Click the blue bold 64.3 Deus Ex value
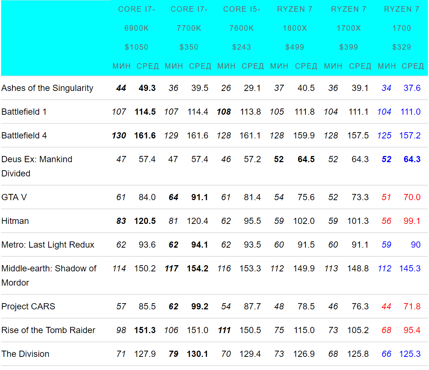The image size is (429, 370). (x=412, y=159)
